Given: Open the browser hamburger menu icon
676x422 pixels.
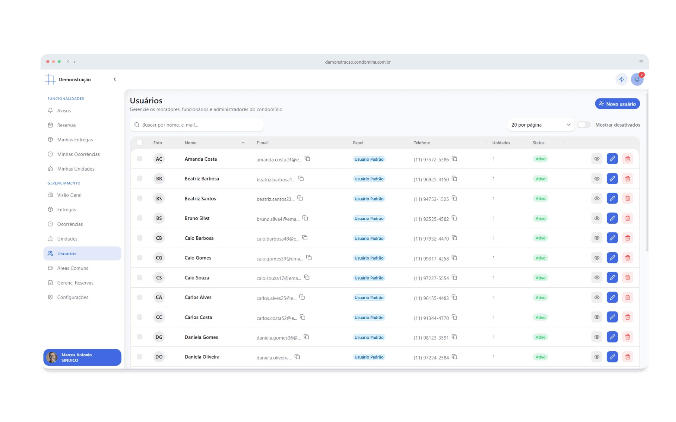Looking at the screenshot, I should [x=641, y=62].
